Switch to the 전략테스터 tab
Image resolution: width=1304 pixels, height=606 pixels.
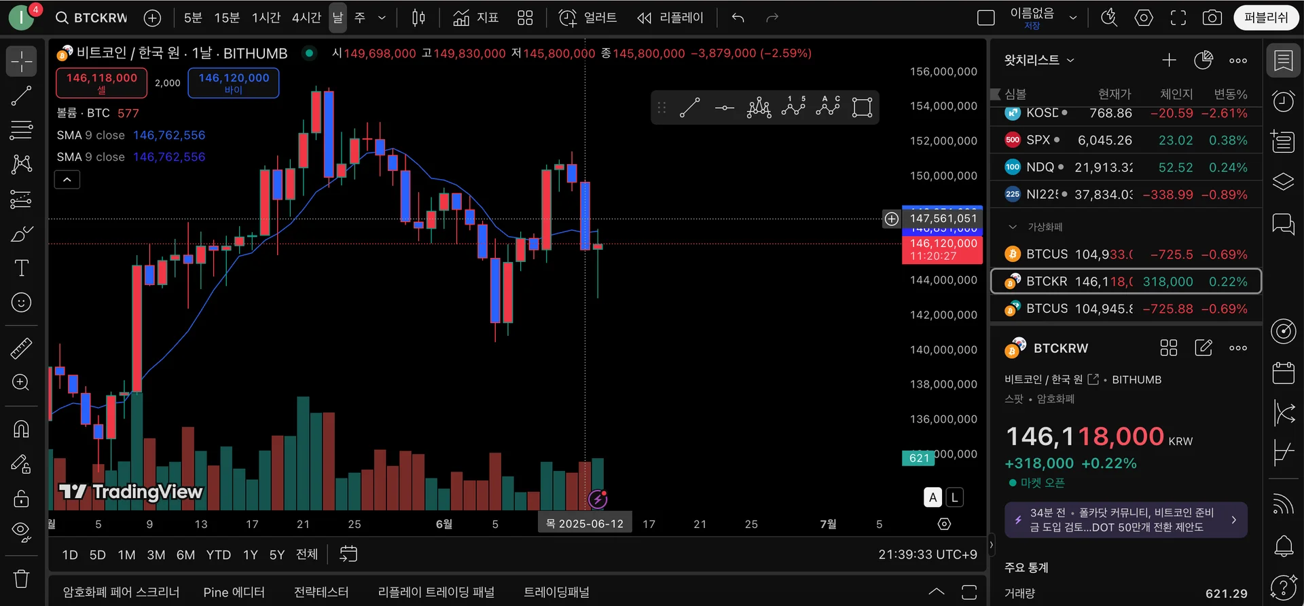coord(321,592)
